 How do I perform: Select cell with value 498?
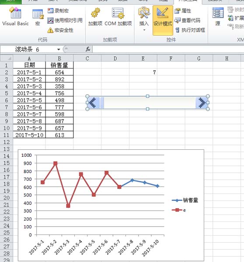[x=59, y=100]
